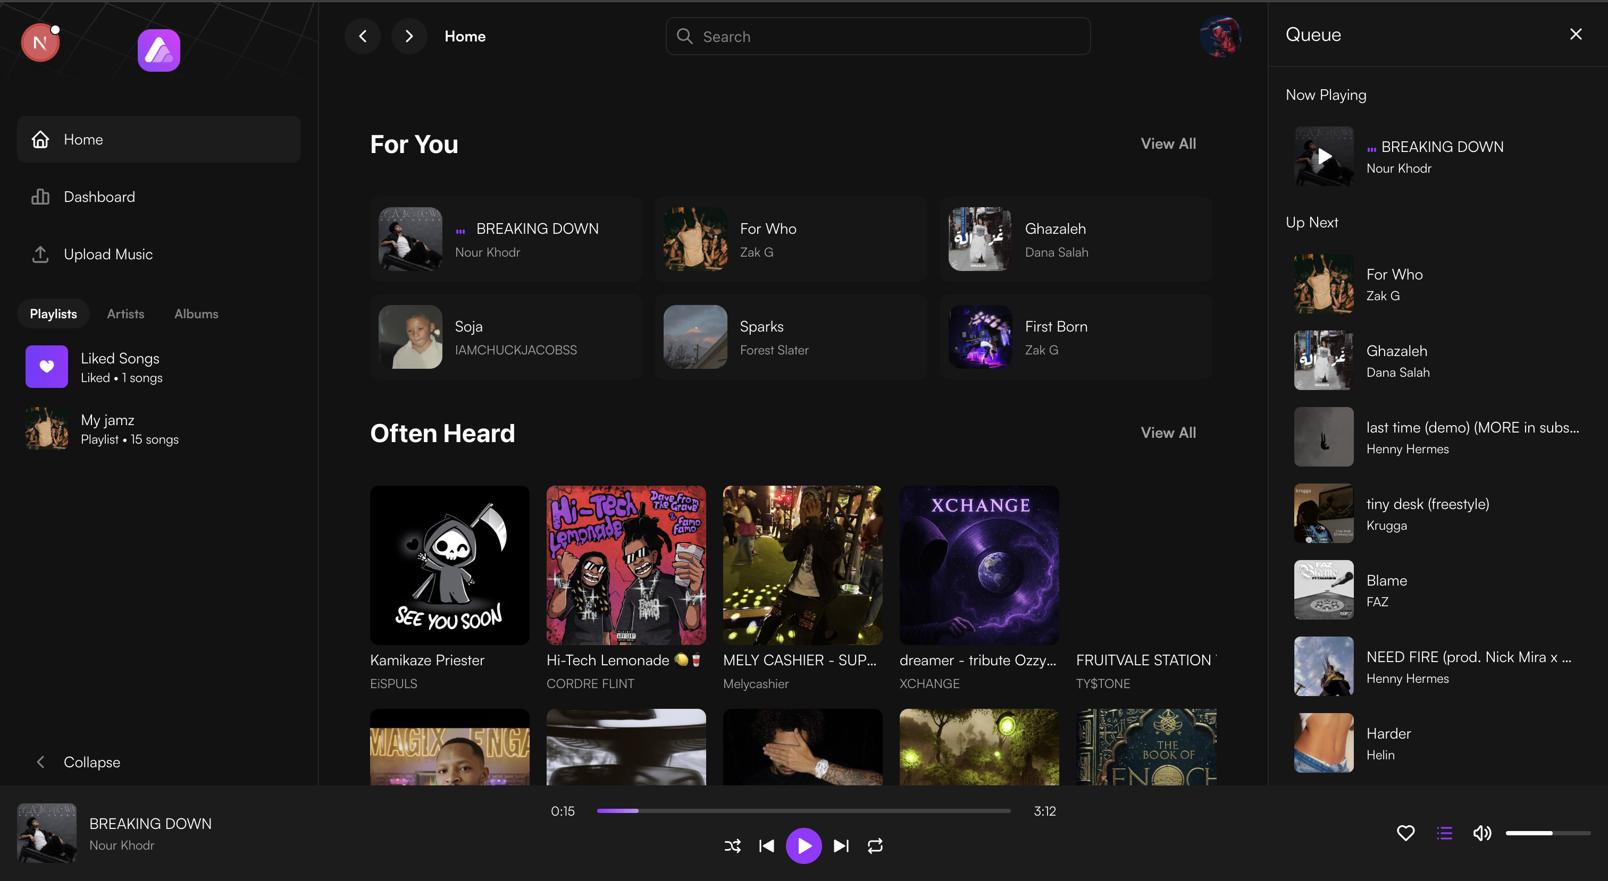Image resolution: width=1608 pixels, height=881 pixels.
Task: Open the queue list icon near volume controls
Action: tap(1444, 833)
